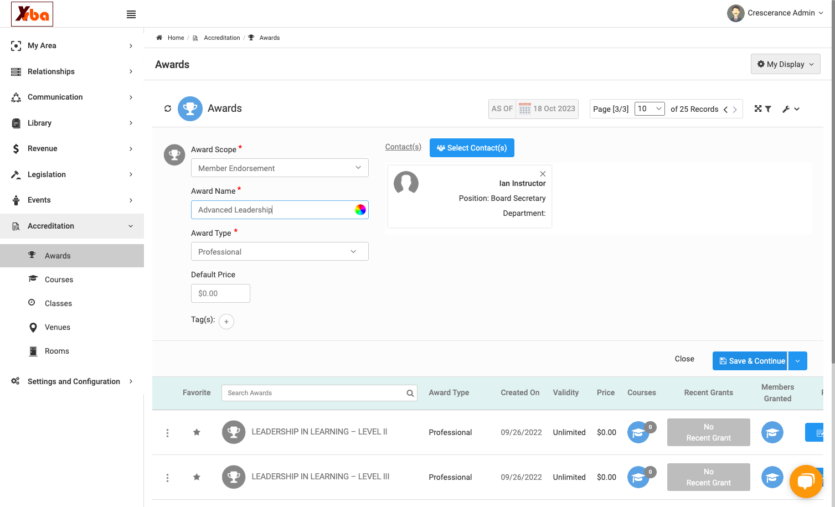Open Award Scope dropdown

coord(280,168)
